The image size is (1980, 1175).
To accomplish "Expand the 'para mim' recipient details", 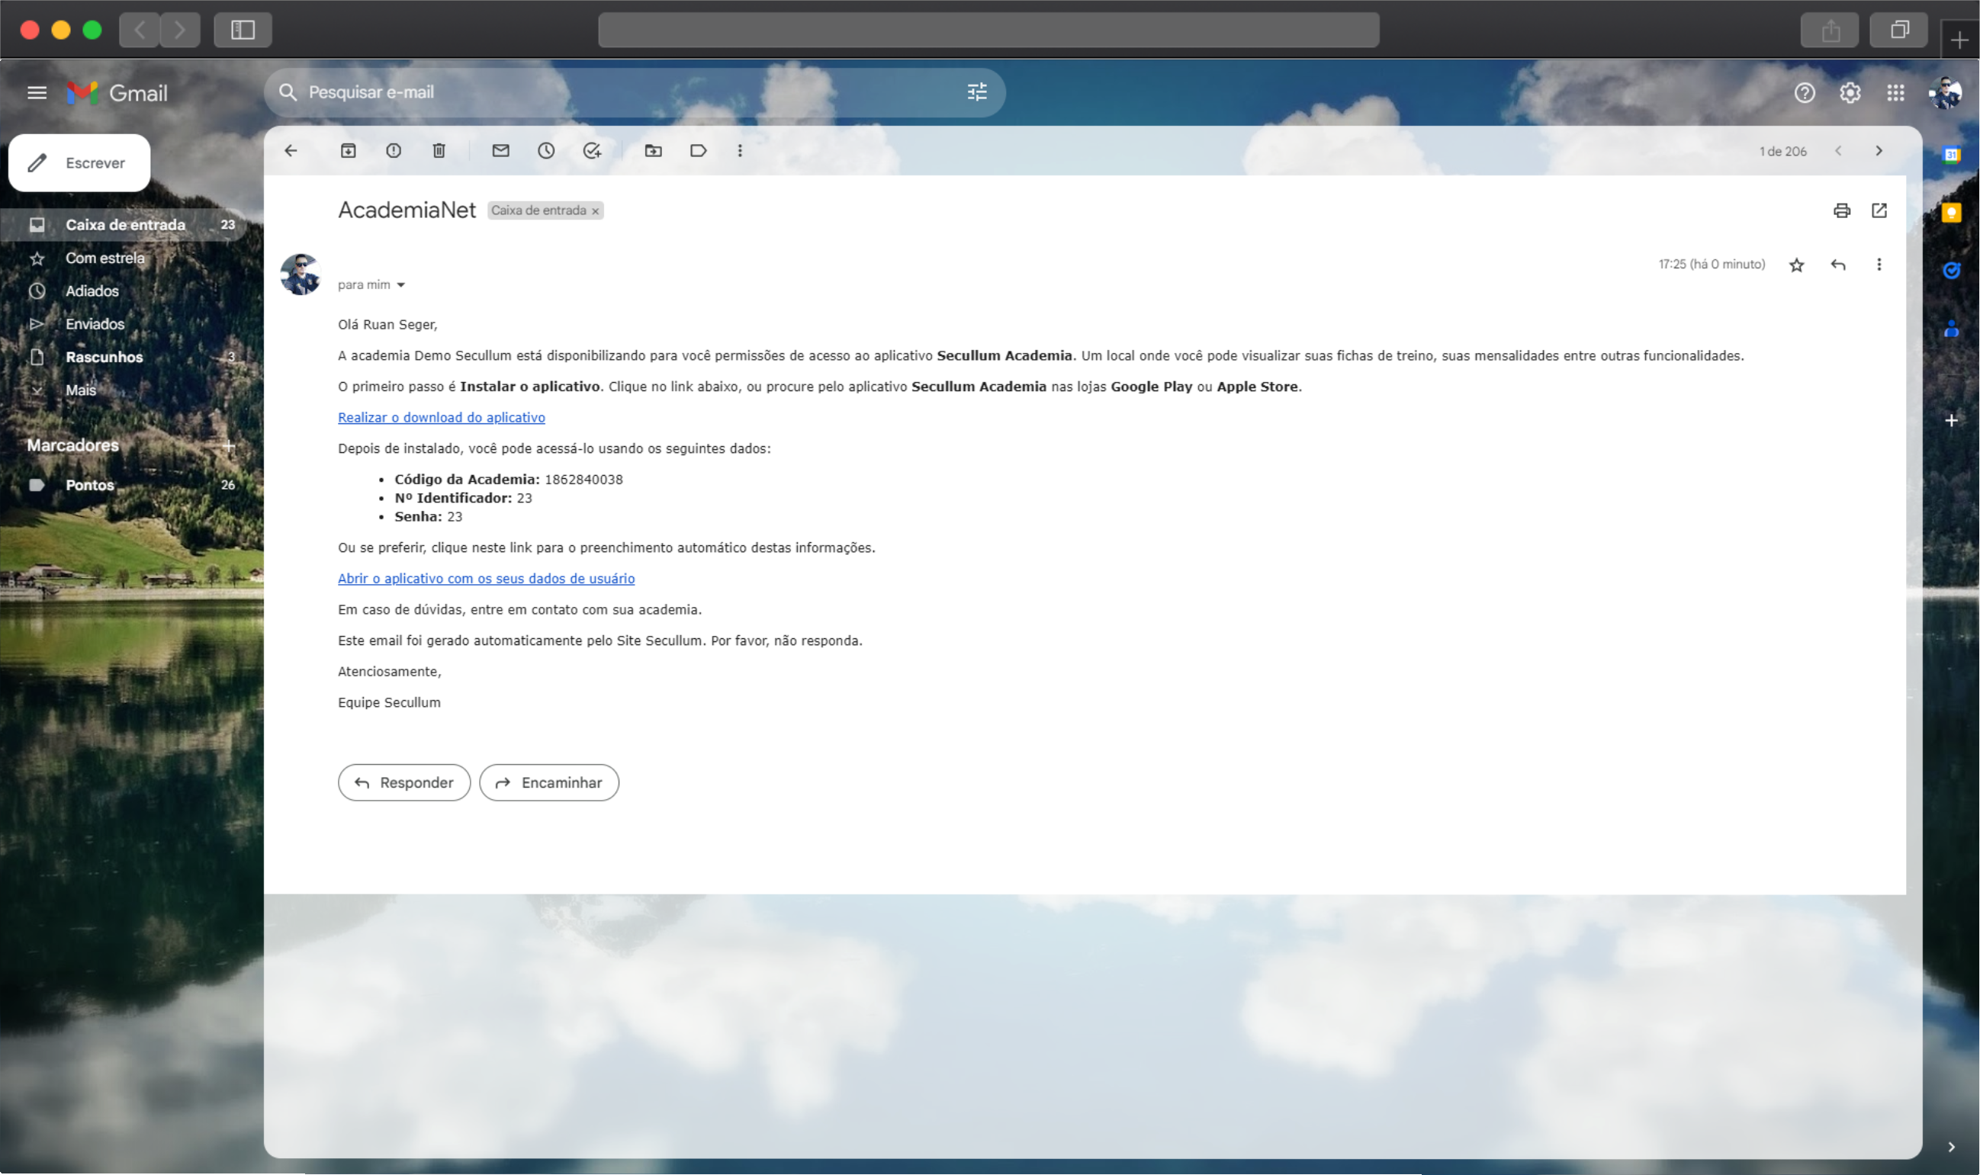I will point(400,285).
